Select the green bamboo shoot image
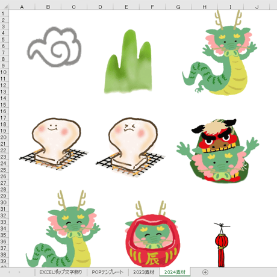This screenshot has width=277, height=277. 128,61
